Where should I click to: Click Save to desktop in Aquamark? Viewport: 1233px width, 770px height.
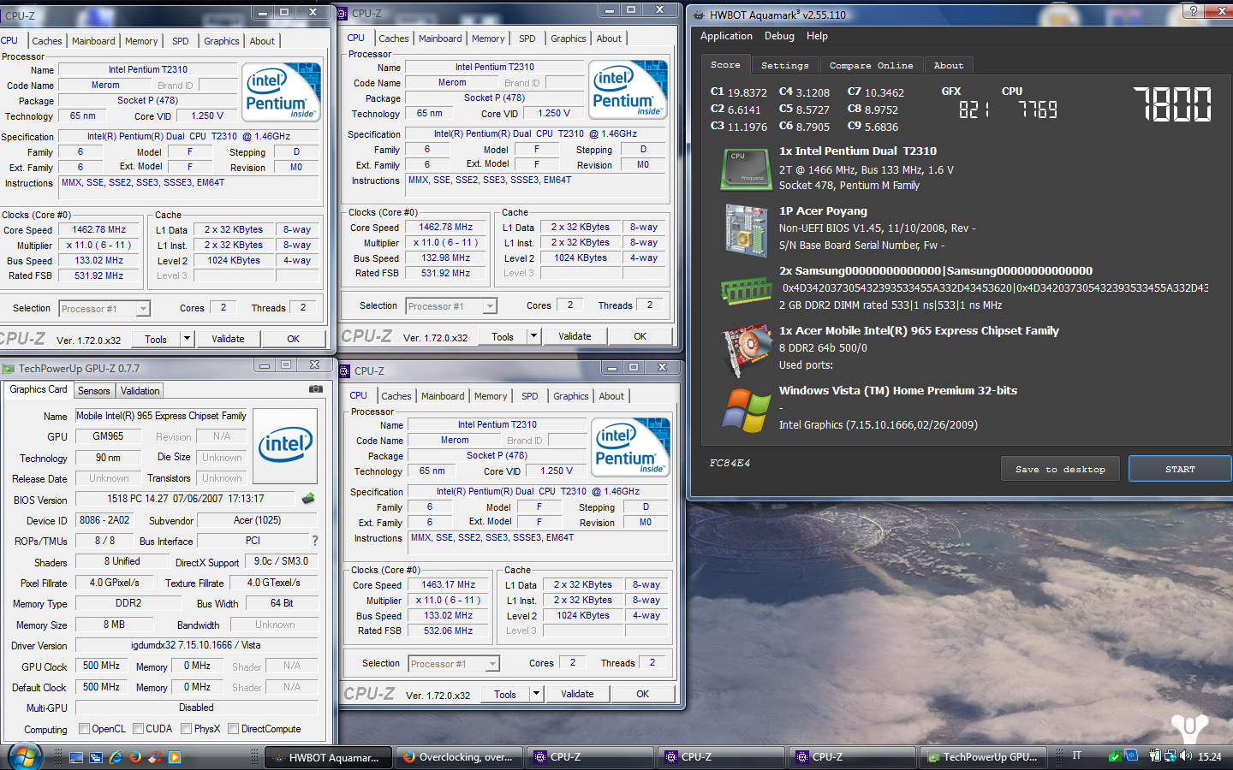[1060, 469]
